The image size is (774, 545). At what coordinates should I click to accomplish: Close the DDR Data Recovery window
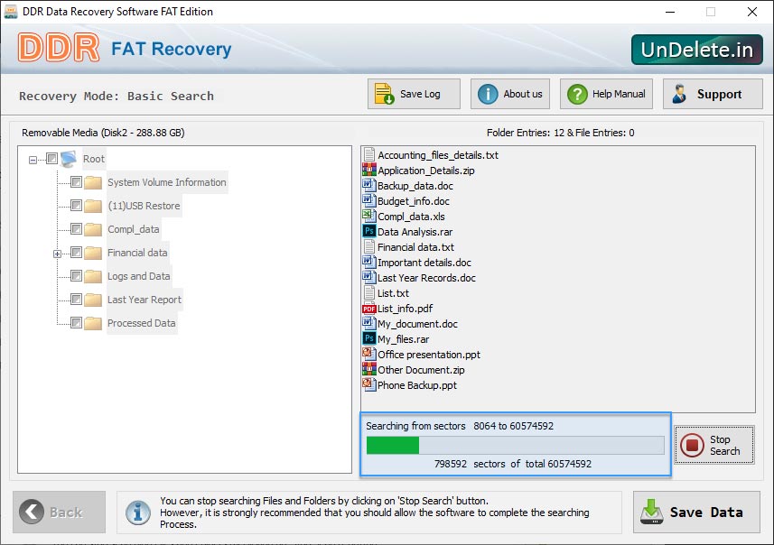click(x=751, y=12)
